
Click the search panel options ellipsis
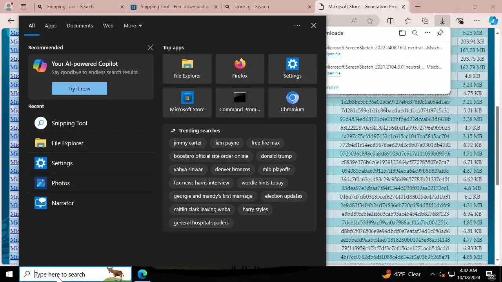pyautogui.click(x=297, y=25)
